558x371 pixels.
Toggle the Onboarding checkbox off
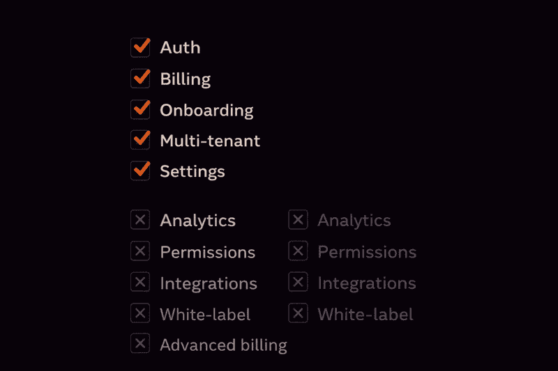coord(140,110)
